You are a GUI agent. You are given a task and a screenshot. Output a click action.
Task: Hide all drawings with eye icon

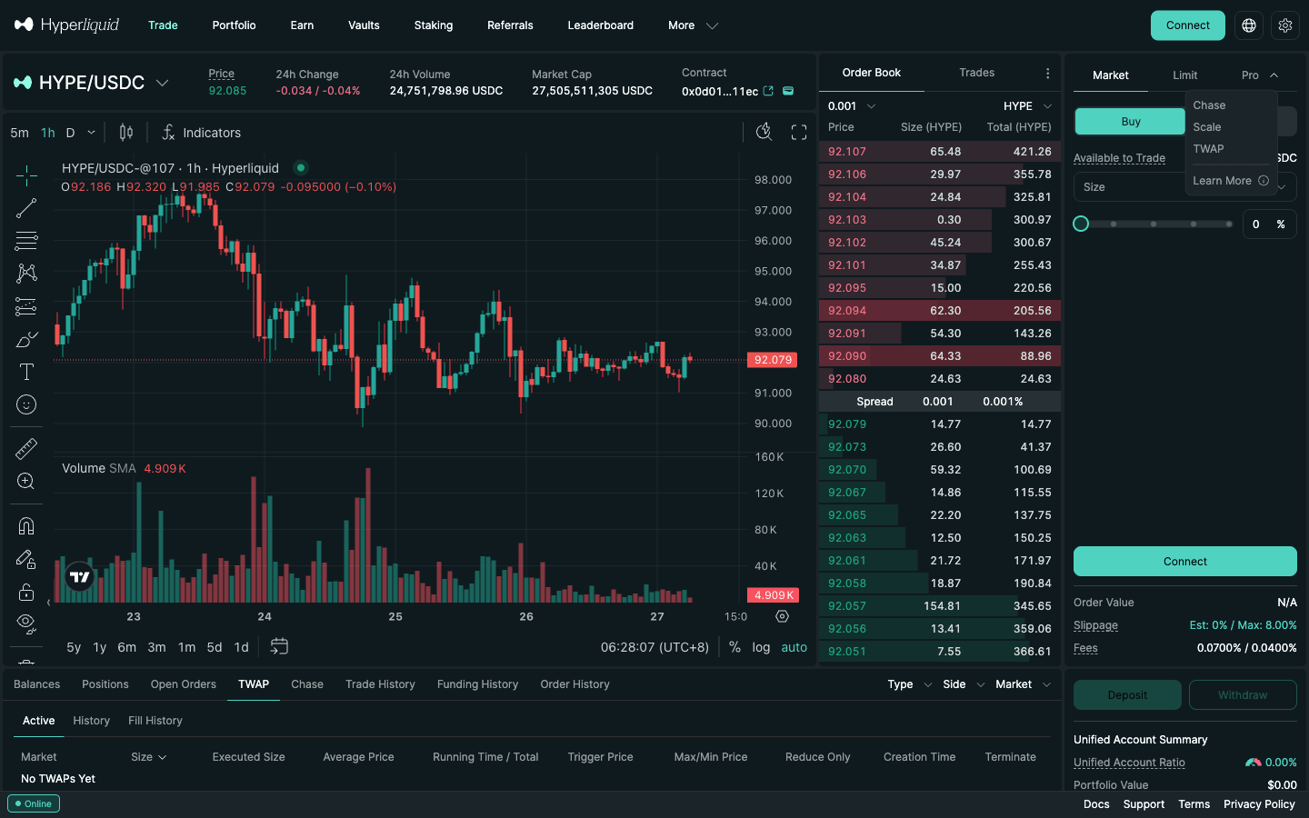click(x=26, y=623)
